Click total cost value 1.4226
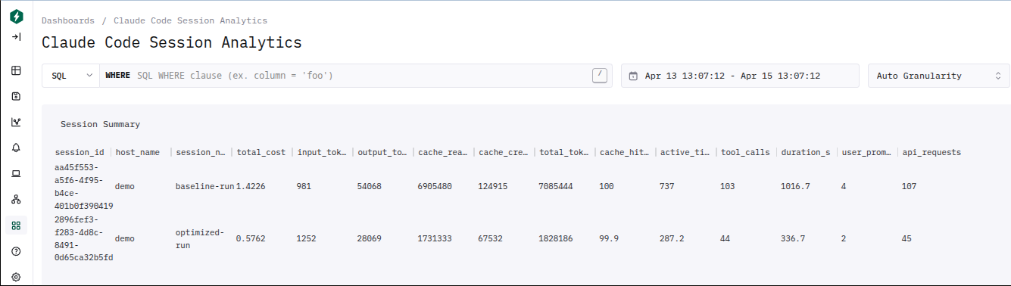The image size is (1011, 286). (251, 186)
